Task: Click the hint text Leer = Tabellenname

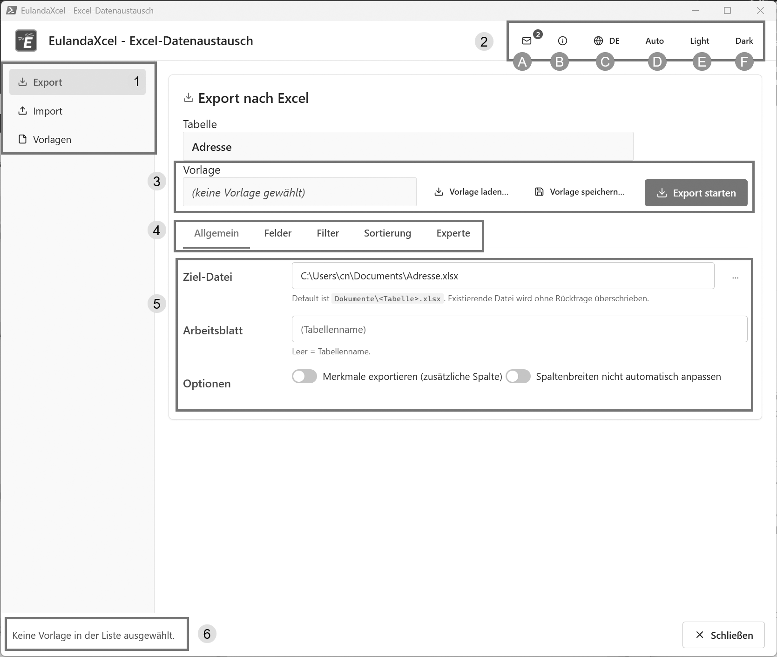Action: coord(331,352)
